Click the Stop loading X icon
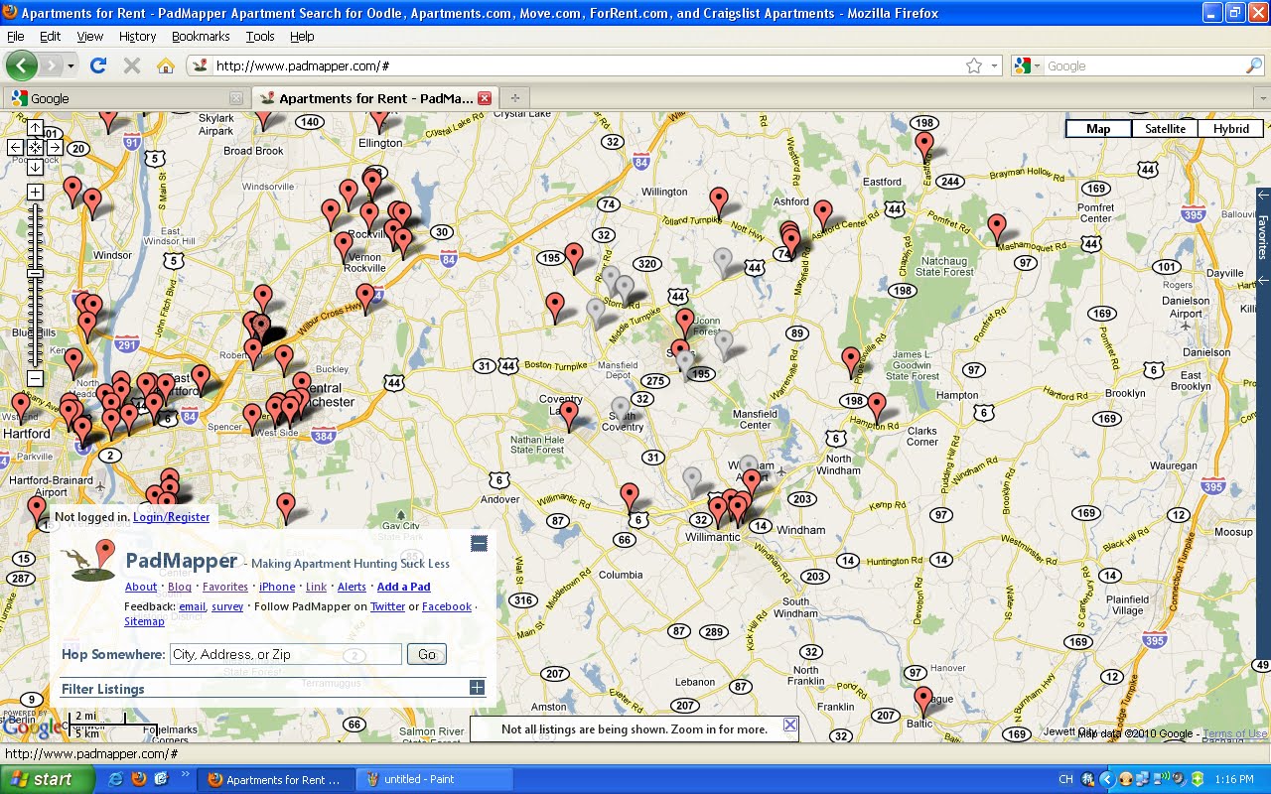This screenshot has height=794, width=1271. coord(131,66)
